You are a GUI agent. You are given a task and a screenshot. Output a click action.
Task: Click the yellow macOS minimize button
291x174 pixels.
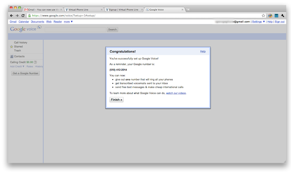pos(15,8)
